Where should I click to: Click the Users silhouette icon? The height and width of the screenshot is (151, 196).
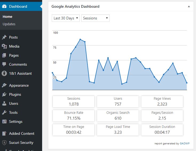click(4, 103)
